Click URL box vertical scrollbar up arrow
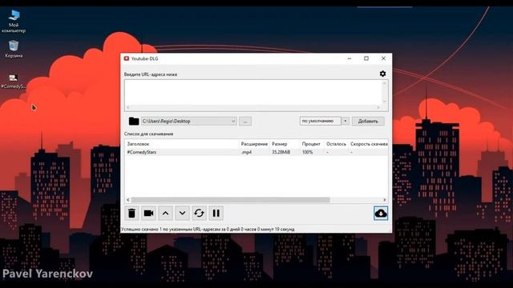513x288 pixels. [385, 83]
